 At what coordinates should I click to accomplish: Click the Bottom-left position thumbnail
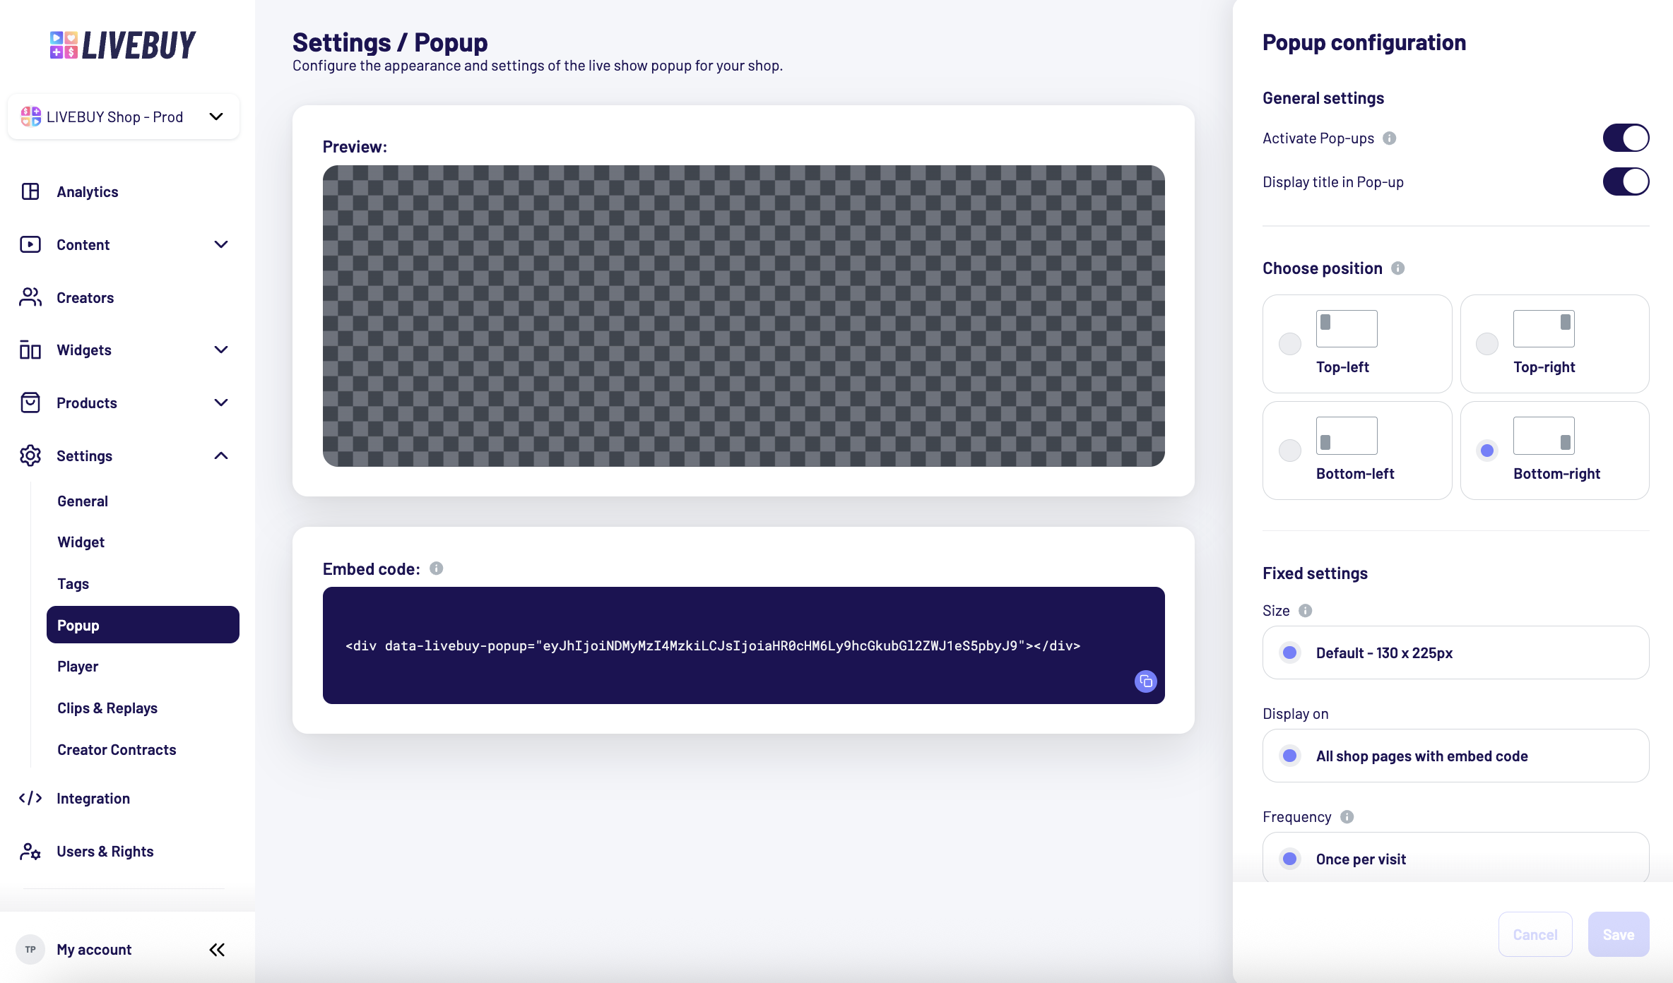pos(1347,436)
